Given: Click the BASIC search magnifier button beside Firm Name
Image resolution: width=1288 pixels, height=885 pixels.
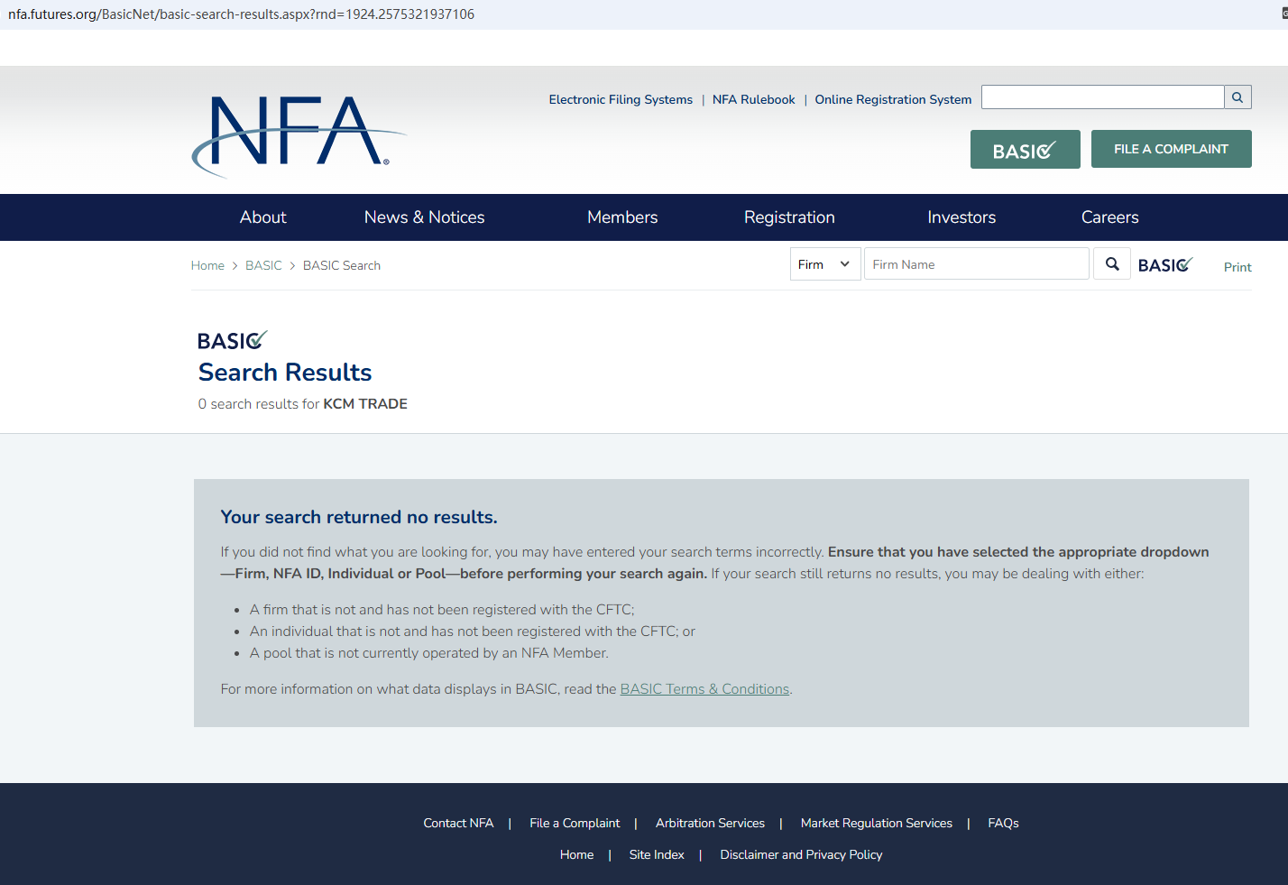Looking at the screenshot, I should pos(1112,264).
